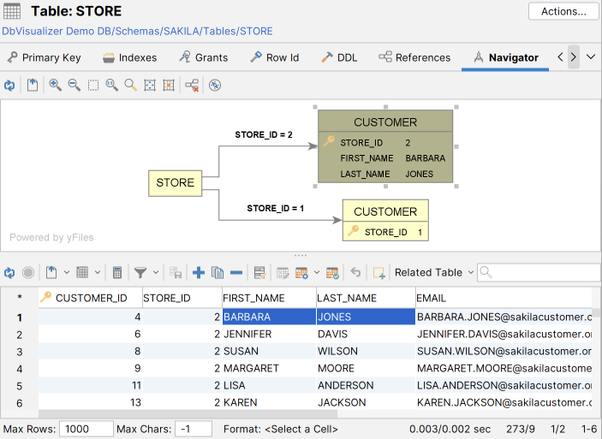Click the STORE_ID = 2 edge label
Viewport: 602px width, 439px height.
click(264, 134)
